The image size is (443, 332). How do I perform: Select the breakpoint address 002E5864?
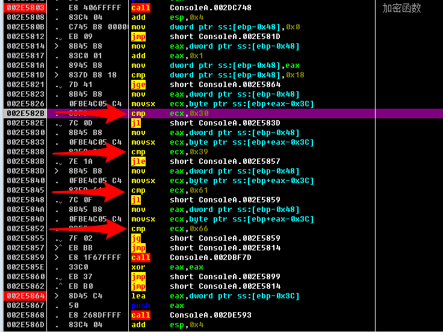point(25,295)
